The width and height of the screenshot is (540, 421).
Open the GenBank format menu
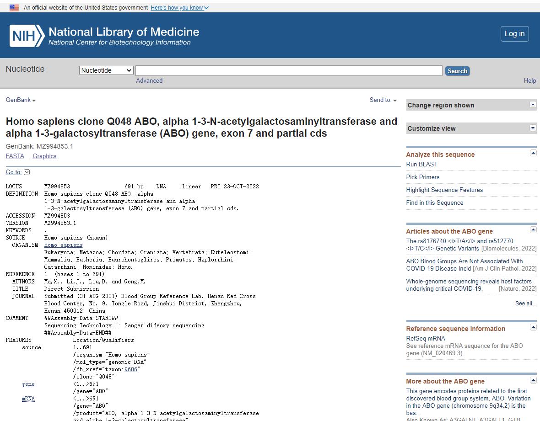[21, 100]
